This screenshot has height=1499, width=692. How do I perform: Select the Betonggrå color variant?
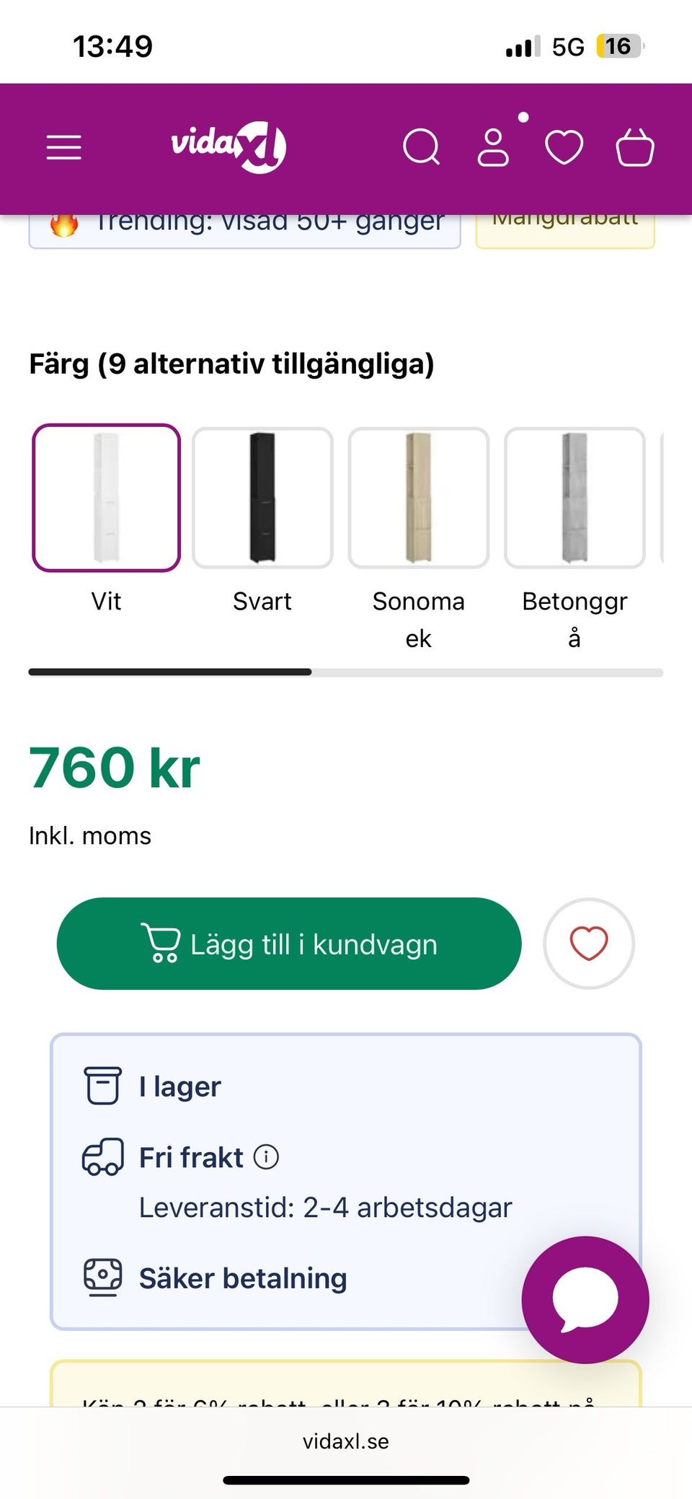coord(575,498)
